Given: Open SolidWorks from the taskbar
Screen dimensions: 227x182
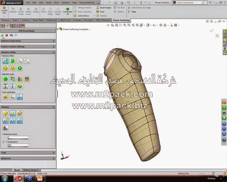Looking at the screenshot, I should 18,178.
